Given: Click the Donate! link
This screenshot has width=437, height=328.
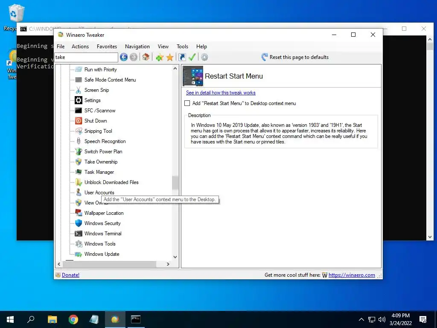Looking at the screenshot, I should (x=70, y=275).
